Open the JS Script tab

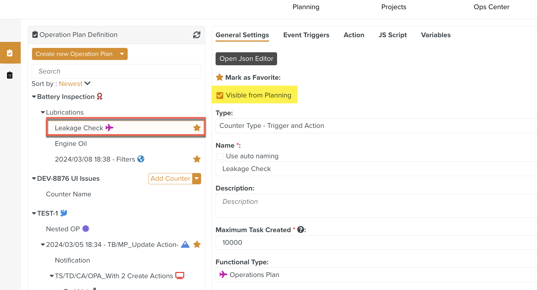(392, 35)
